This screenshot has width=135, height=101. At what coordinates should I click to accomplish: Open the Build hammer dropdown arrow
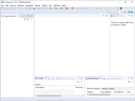[x=23, y=8]
